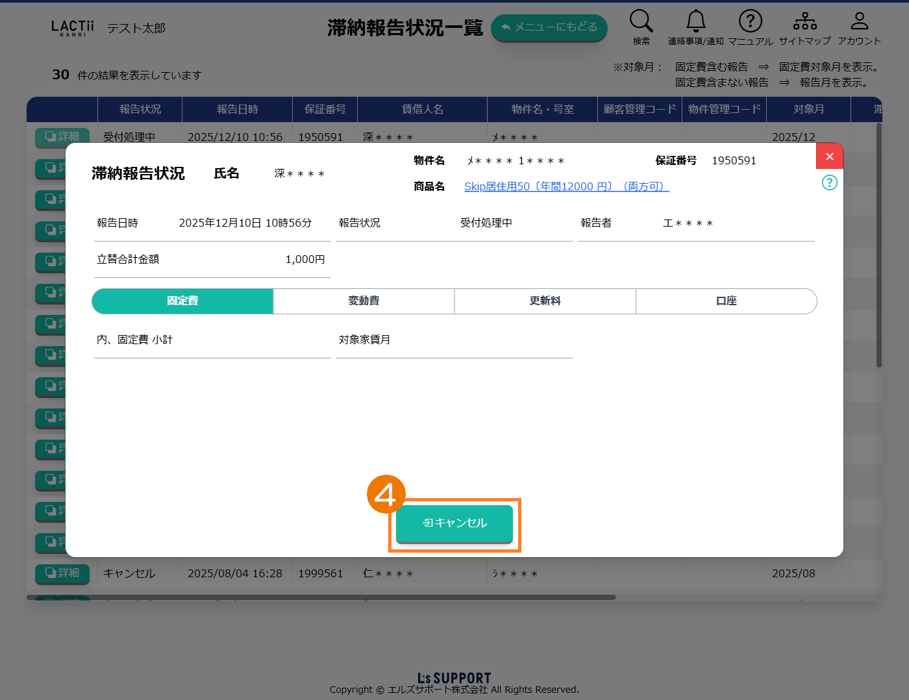Select the 更新料 tab
This screenshot has height=700, width=909.
coord(545,301)
